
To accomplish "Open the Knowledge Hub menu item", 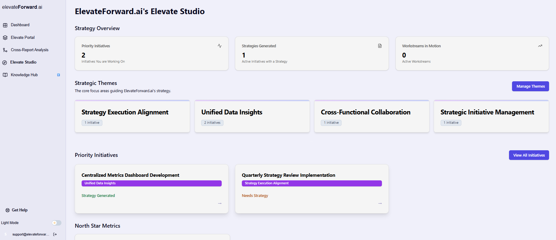I will point(24,75).
